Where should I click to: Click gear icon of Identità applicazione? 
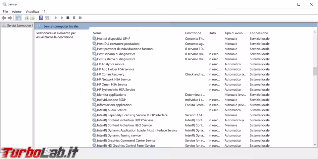coord(94,95)
